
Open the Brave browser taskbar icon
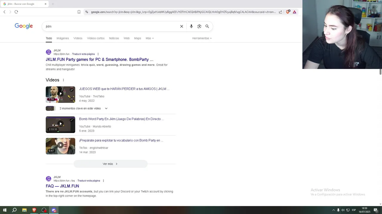(34, 210)
